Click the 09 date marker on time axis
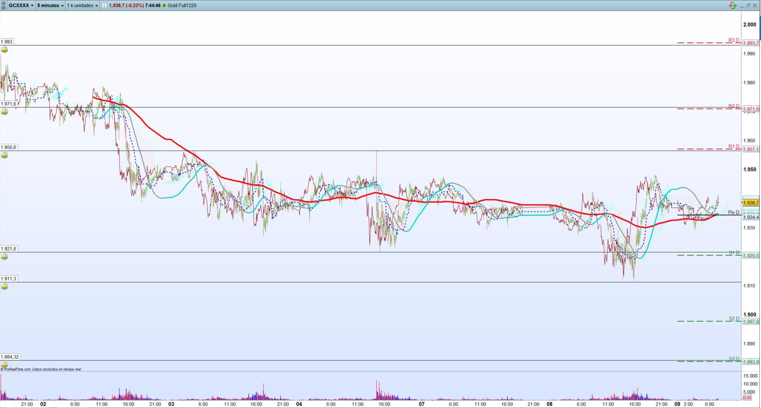Viewport: 761px width, 408px height. 677,404
